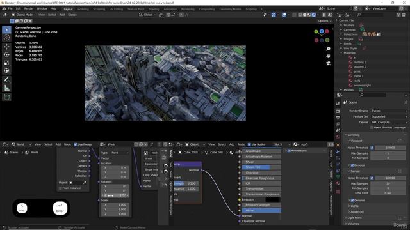Click the blue Z axis gizmo
Screen dimensions: 410x230
pos(322,31)
